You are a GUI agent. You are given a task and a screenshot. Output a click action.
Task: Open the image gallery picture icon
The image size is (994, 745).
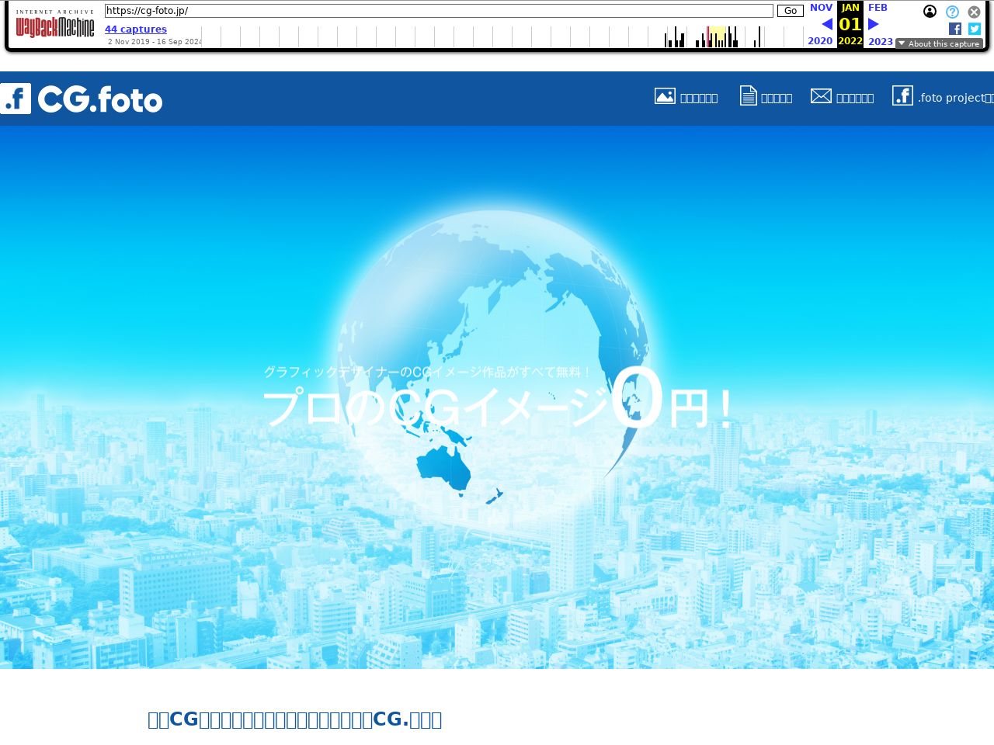665,96
